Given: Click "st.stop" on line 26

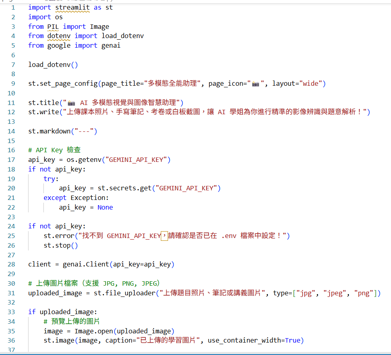Looking at the screenshot, I should coord(57,246).
